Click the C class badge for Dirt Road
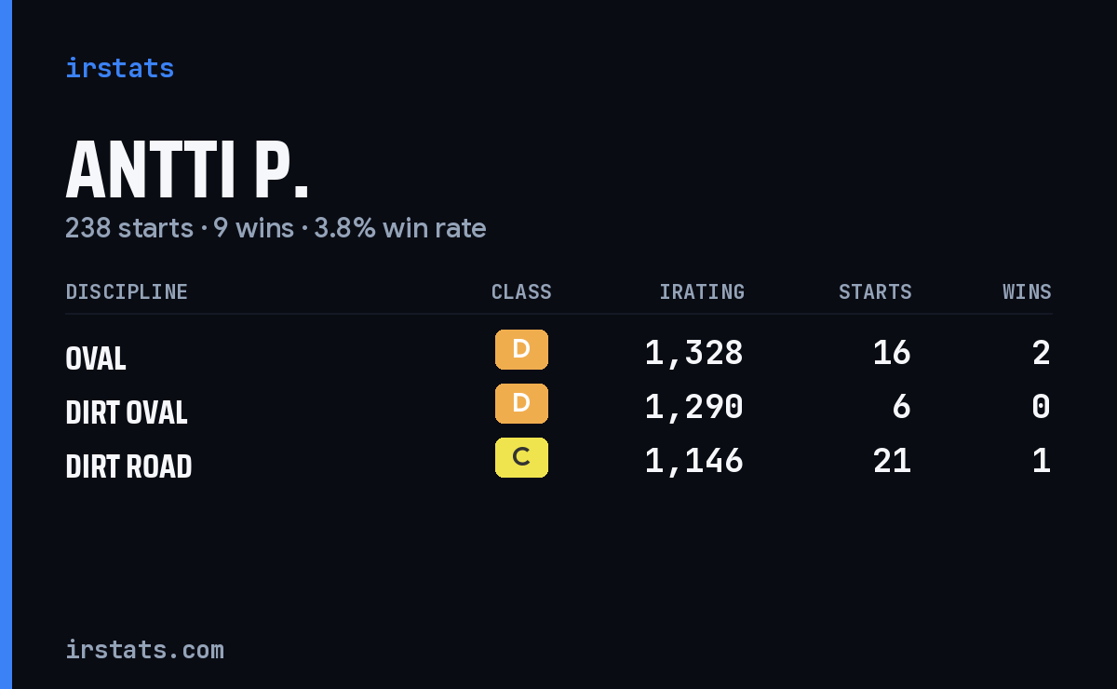This screenshot has height=689, width=1117. point(521,458)
